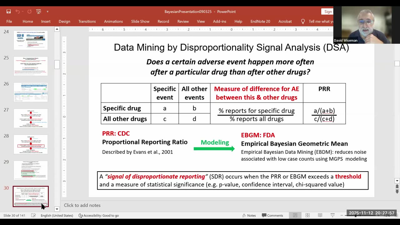This screenshot has height=225, width=400.
Task: Open the Slide Show ribbon tab
Action: coord(140,21)
